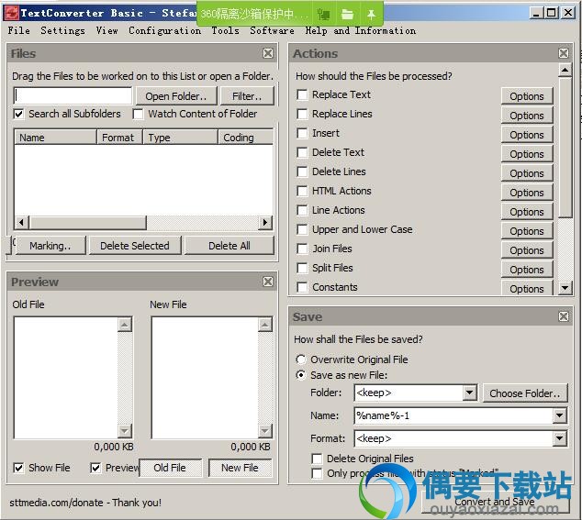Click Convert and Save button
The image size is (582, 520).
coord(495,503)
